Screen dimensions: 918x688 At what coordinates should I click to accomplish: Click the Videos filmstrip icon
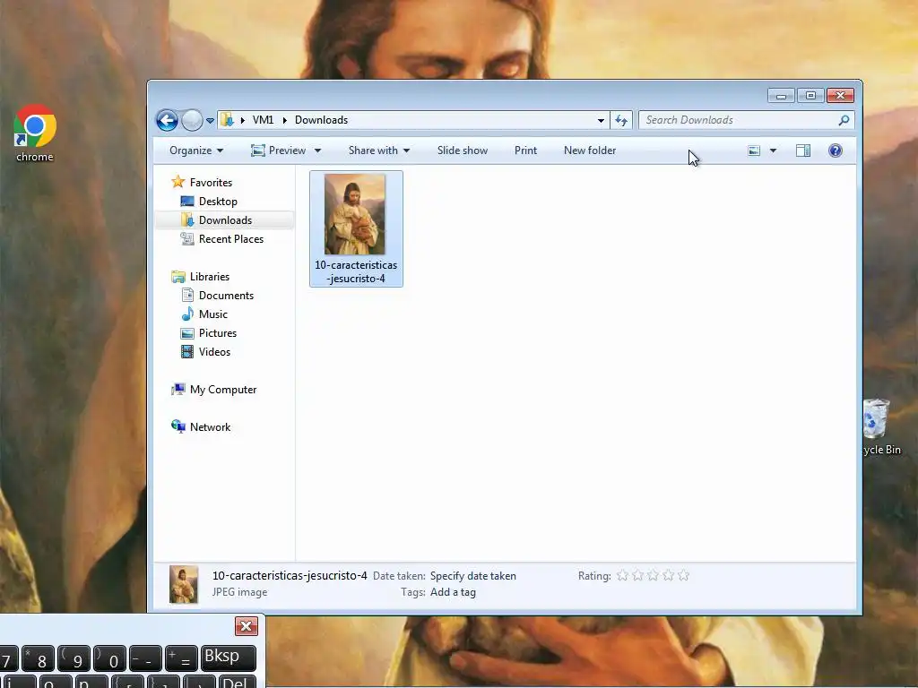click(x=187, y=351)
